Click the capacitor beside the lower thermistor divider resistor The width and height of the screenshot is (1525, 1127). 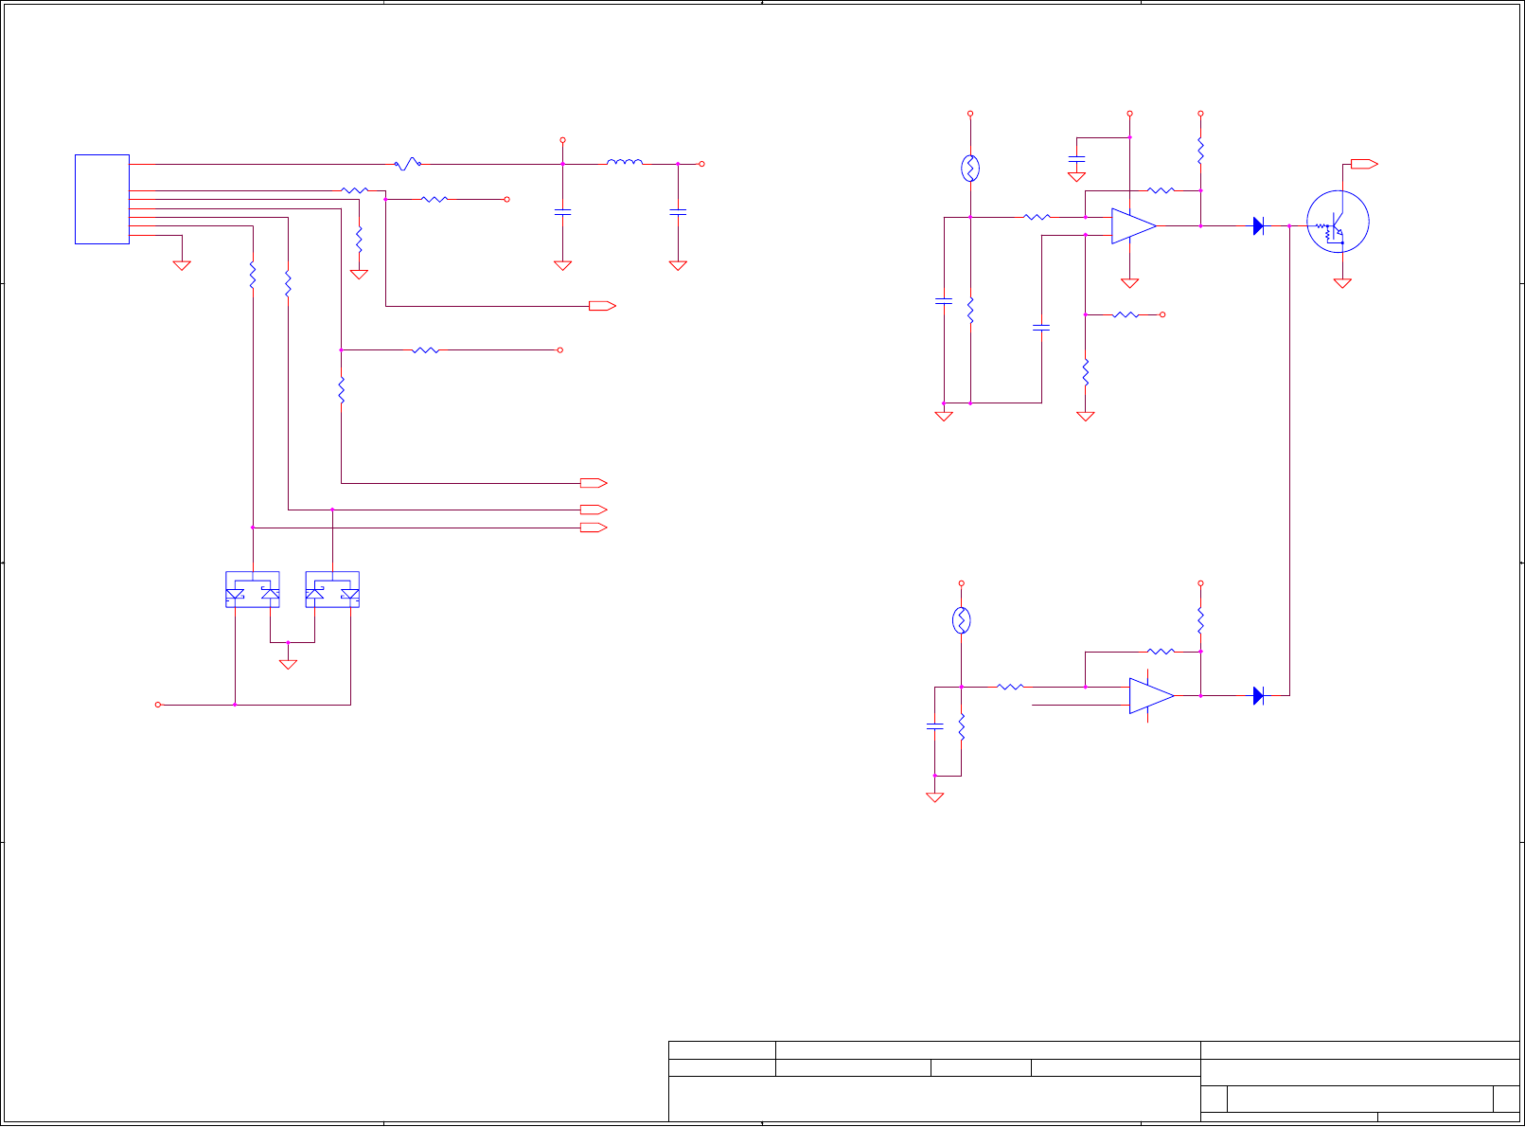[934, 726]
